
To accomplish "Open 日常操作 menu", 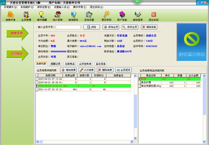I will pyautogui.click(x=10, y=7).
